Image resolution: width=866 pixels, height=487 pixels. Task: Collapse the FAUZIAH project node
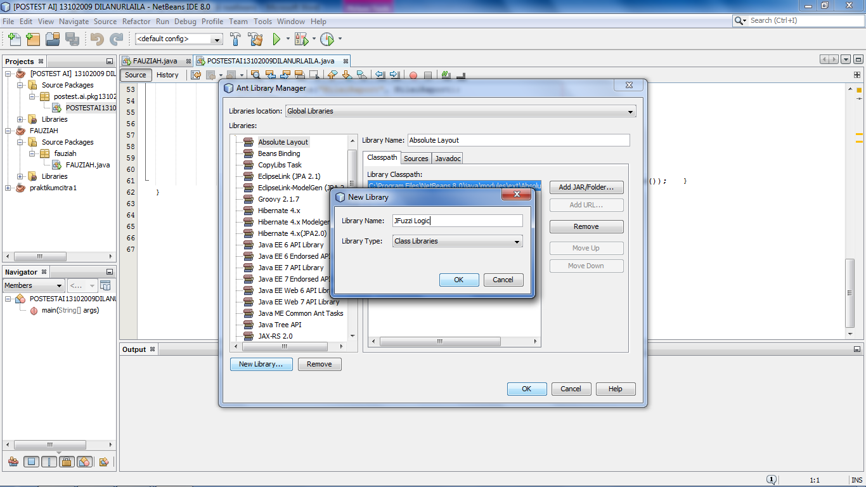click(8, 131)
